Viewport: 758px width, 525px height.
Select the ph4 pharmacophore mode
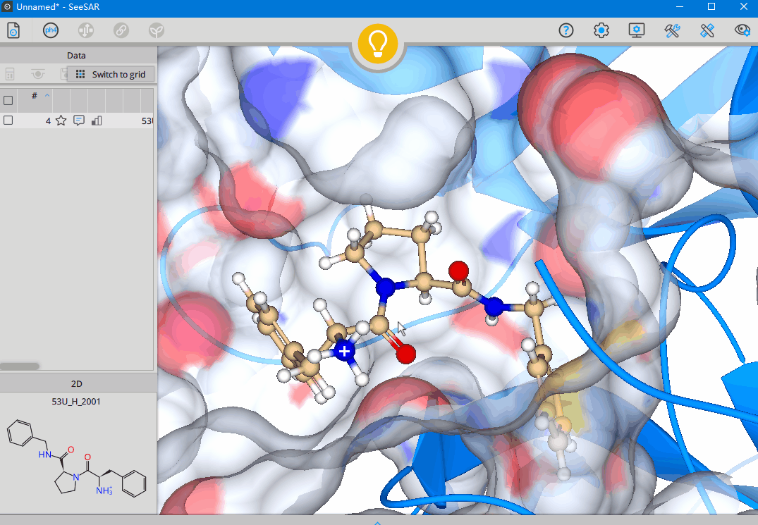coord(51,30)
